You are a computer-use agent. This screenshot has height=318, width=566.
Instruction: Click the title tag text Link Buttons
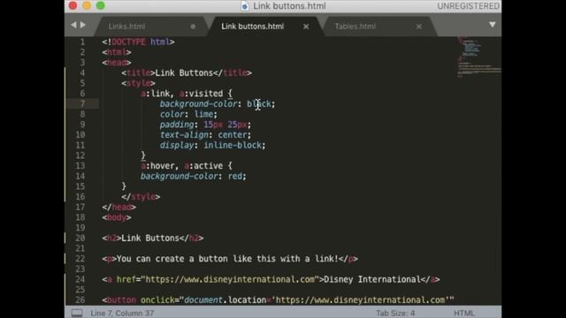point(184,72)
